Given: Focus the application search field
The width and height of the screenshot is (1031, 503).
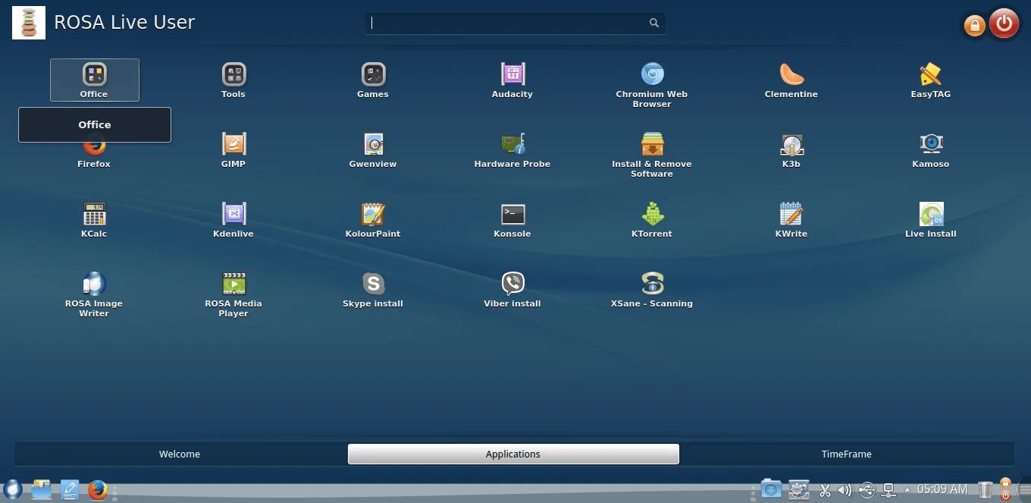Looking at the screenshot, I should pyautogui.click(x=515, y=24).
